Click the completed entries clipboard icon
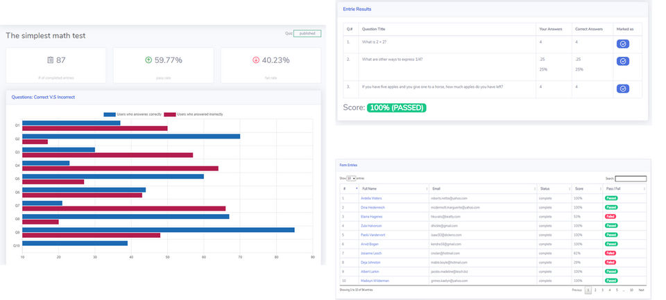Screen dimensions: 666x300 click(50, 60)
